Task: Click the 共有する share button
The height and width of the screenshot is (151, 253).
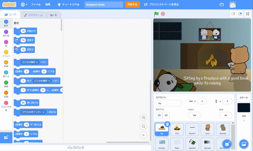Action: click(132, 5)
